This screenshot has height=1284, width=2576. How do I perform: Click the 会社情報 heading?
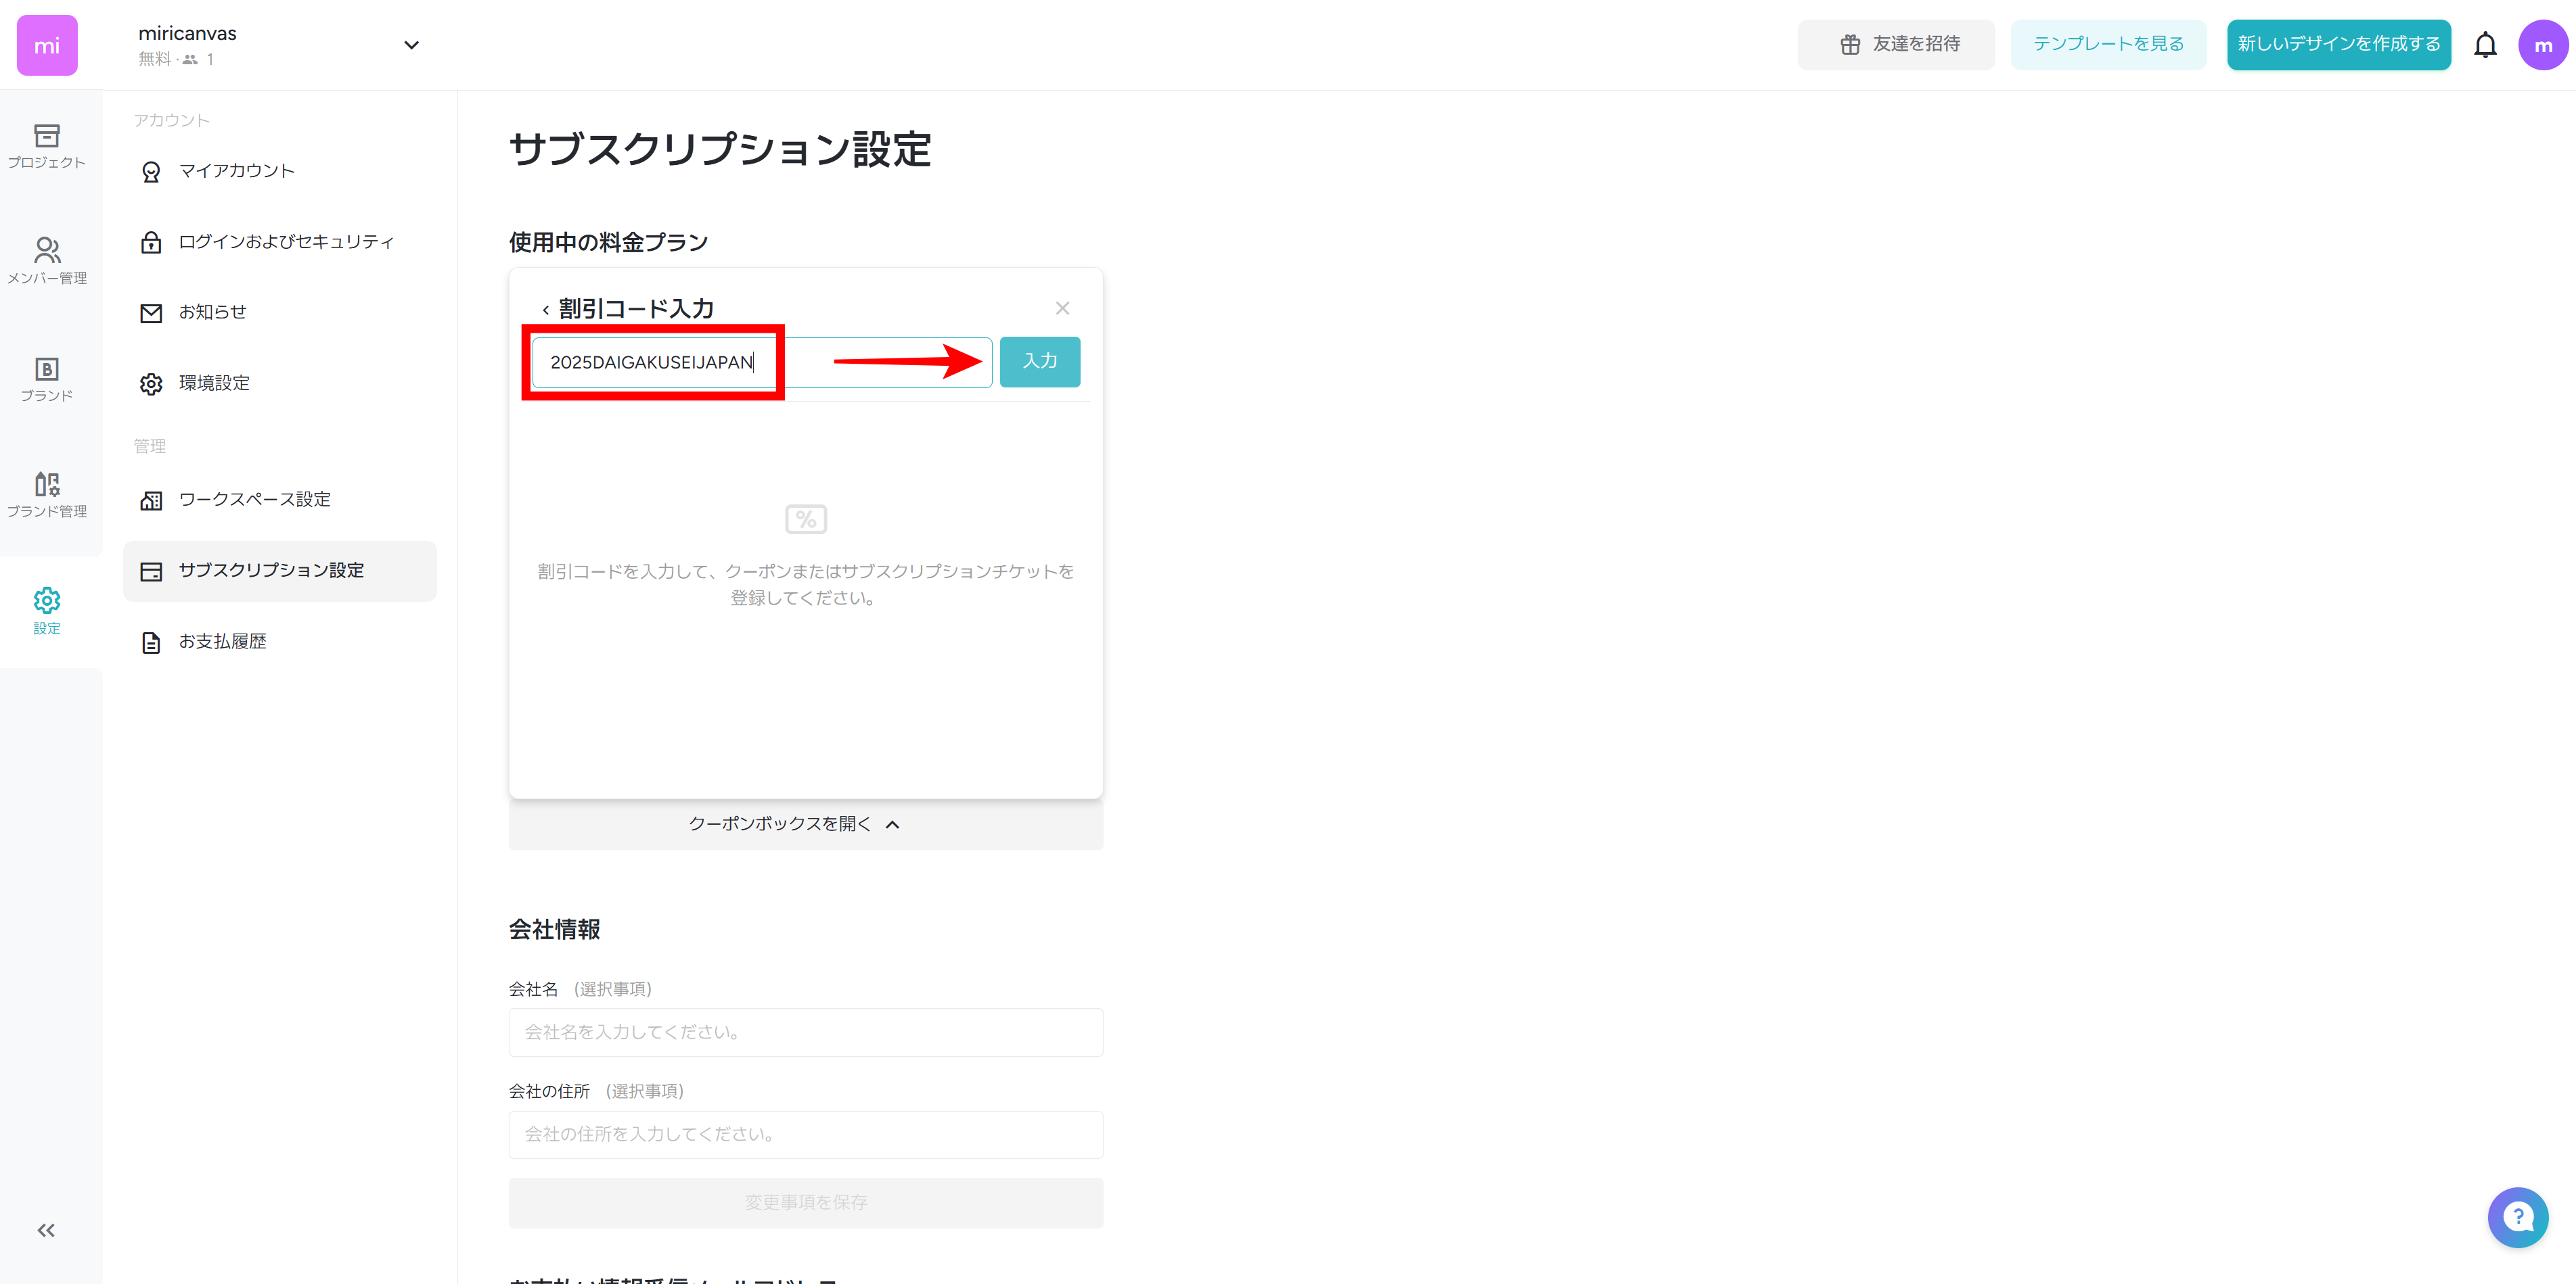[554, 929]
